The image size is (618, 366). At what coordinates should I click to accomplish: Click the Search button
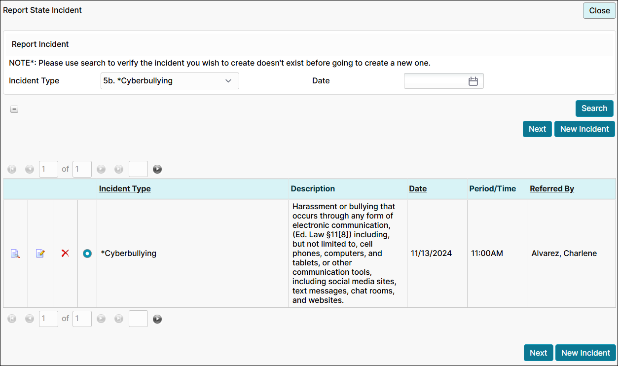click(594, 109)
